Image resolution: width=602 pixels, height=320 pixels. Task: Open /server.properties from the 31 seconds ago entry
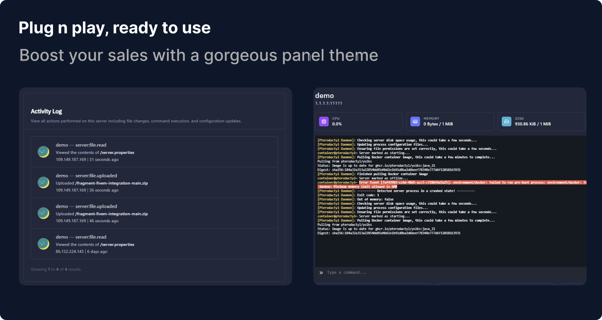pos(117,153)
